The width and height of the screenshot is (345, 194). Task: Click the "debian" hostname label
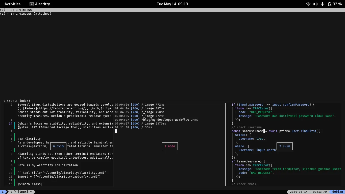click(x=338, y=191)
